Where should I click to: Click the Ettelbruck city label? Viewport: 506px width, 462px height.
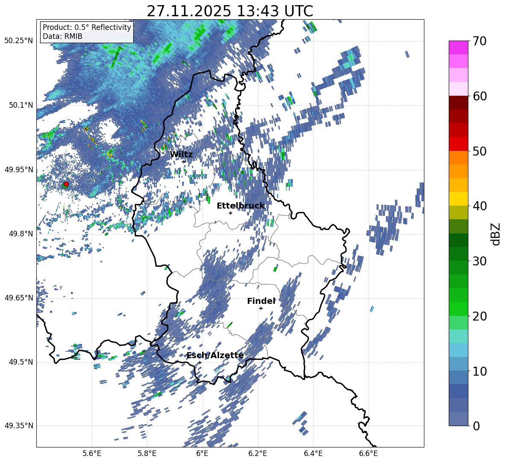(241, 206)
